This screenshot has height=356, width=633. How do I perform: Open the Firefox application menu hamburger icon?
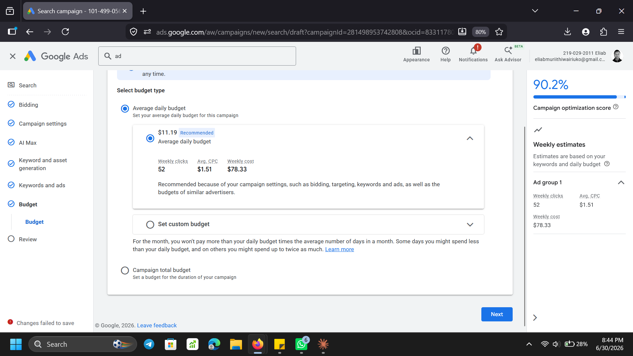(621, 32)
